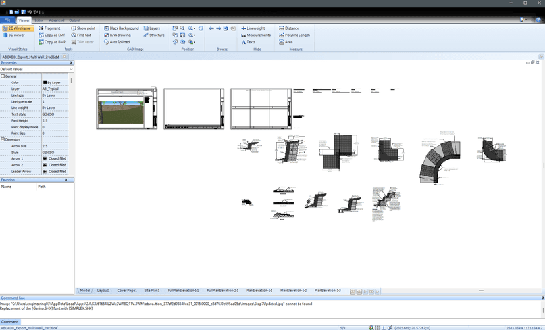Click the Area measure tool
Screen dimensions: 545x330
(288, 42)
